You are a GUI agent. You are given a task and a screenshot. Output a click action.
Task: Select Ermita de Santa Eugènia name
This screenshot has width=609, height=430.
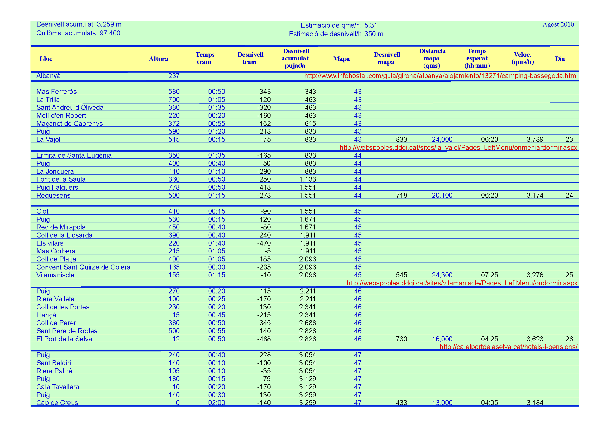point(74,155)
